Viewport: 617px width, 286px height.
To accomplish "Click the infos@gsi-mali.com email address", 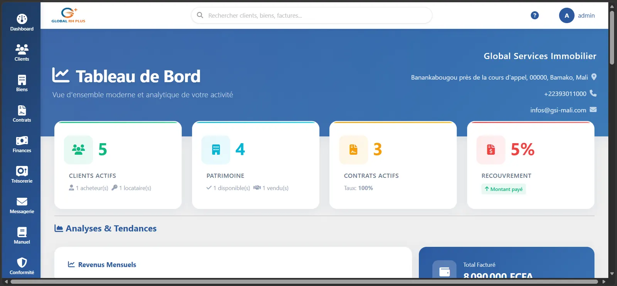I will pyautogui.click(x=558, y=110).
